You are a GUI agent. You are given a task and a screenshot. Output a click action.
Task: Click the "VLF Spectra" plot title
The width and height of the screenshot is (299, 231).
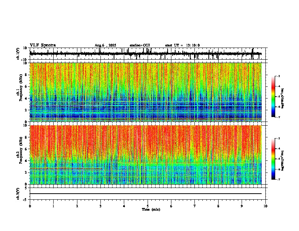[x=43, y=45]
